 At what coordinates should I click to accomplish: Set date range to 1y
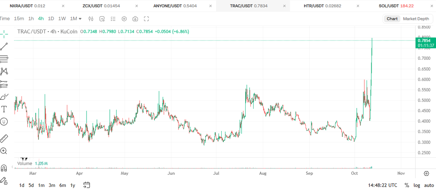coord(73,185)
